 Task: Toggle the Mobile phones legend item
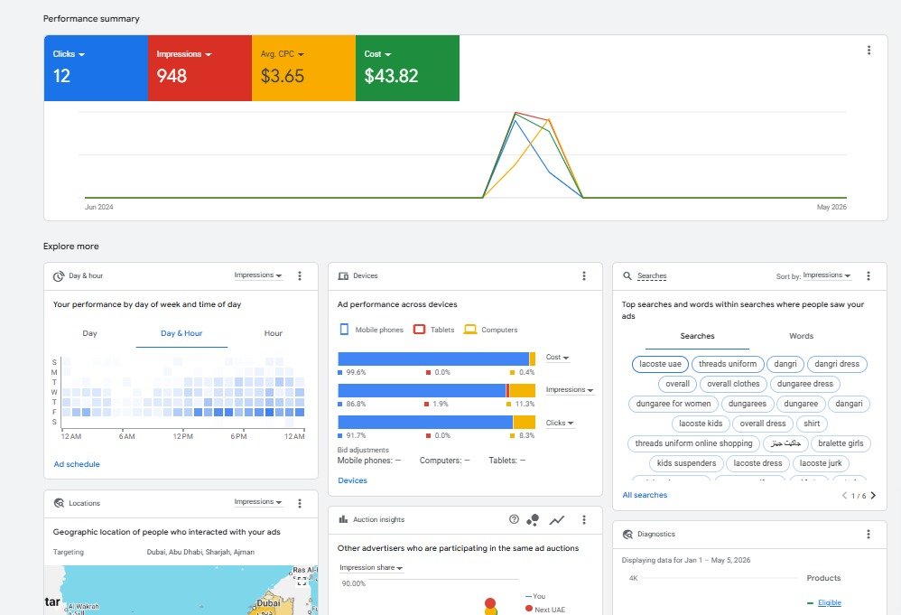tap(371, 330)
